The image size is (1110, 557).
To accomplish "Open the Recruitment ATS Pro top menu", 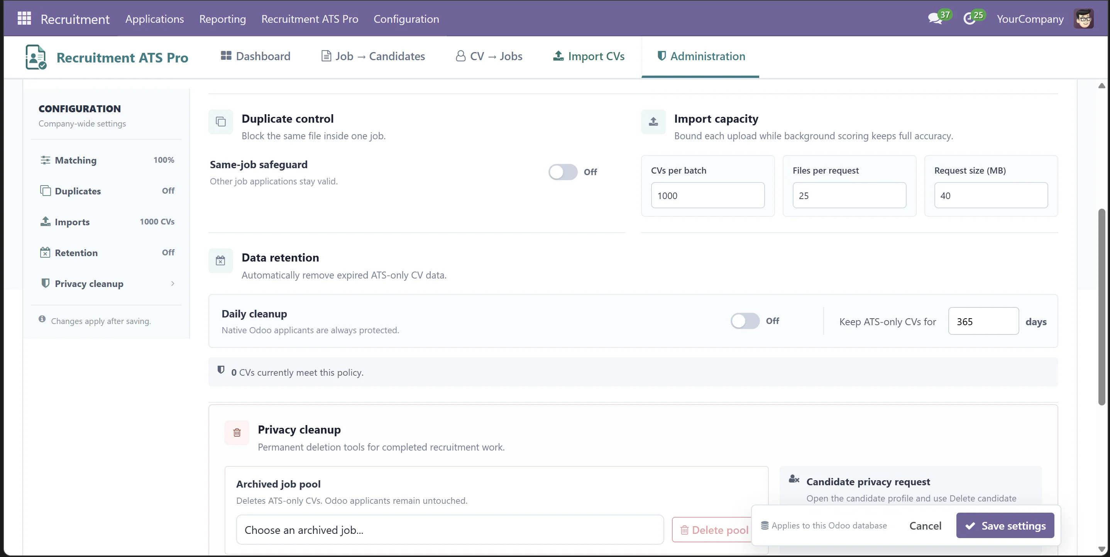I will pyautogui.click(x=310, y=19).
